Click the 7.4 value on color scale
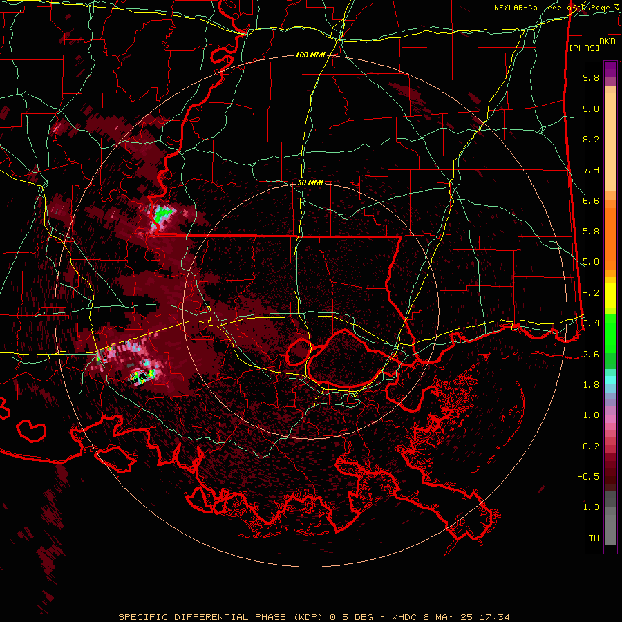Viewport: 622px width, 622px height. click(x=591, y=170)
